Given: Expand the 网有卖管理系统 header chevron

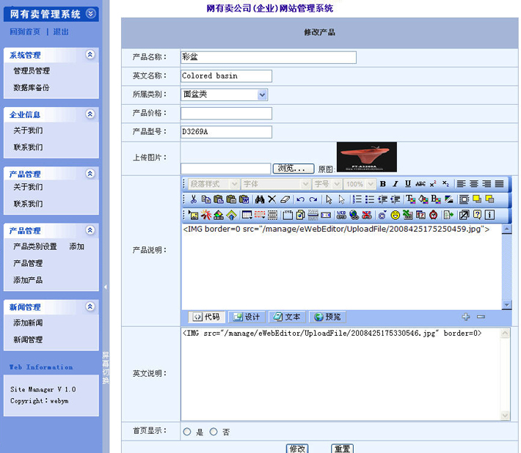Looking at the screenshot, I should [91, 14].
